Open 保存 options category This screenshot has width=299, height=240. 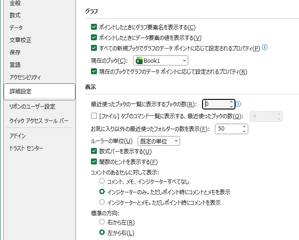15,52
